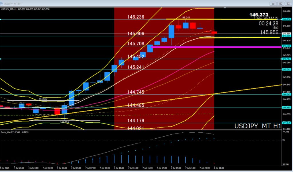Click the cyan 144.745 tag on price axis

(286, 94)
